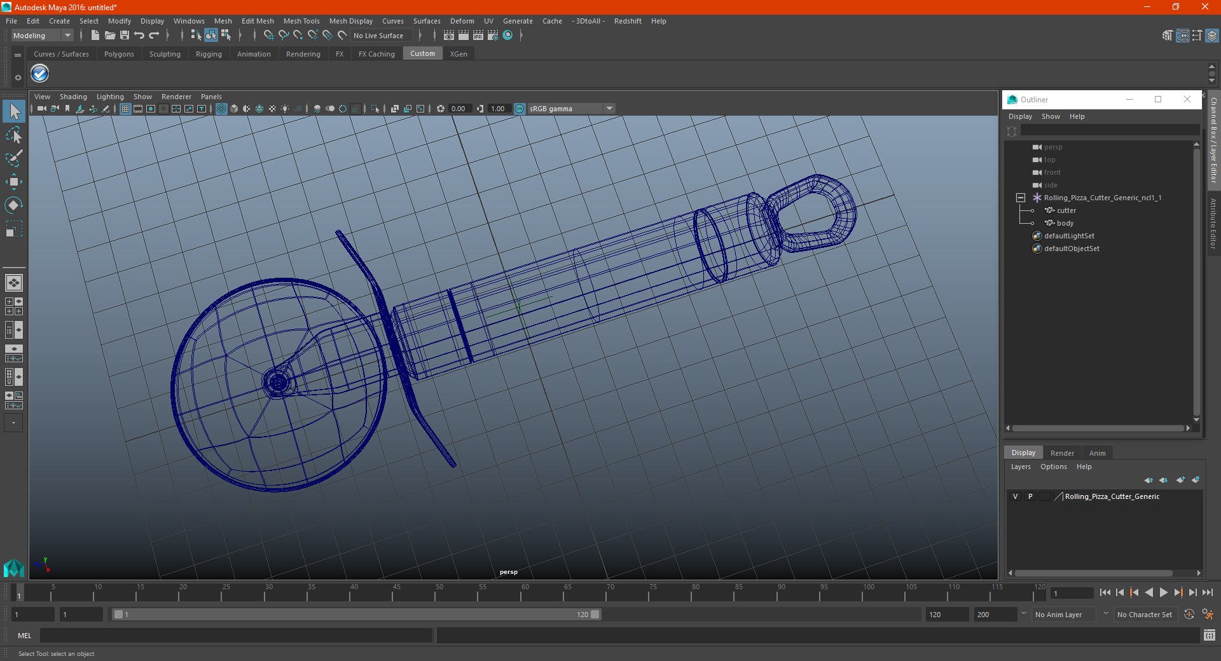Step forward one key

pyautogui.click(x=1178, y=592)
